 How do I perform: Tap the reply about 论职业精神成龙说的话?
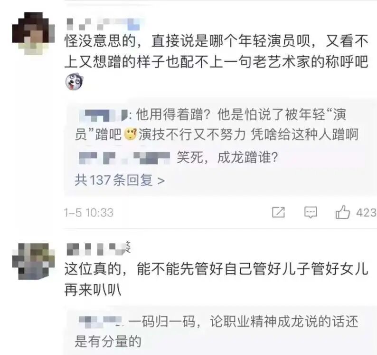coord(216,331)
